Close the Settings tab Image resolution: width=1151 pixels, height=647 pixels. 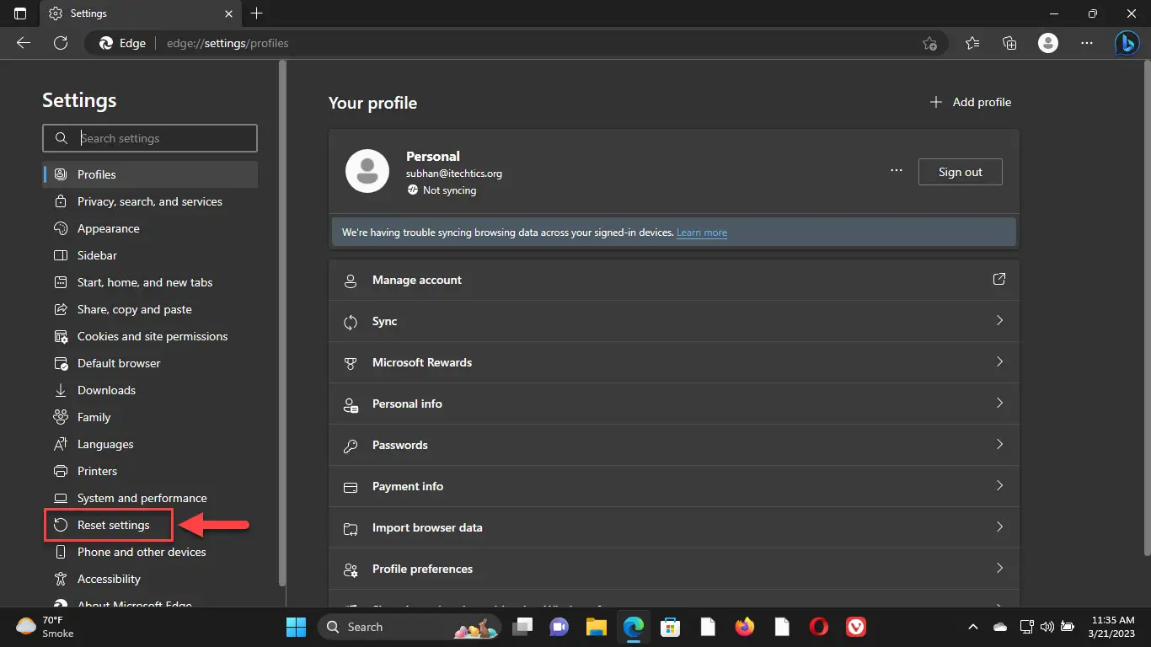(x=228, y=13)
